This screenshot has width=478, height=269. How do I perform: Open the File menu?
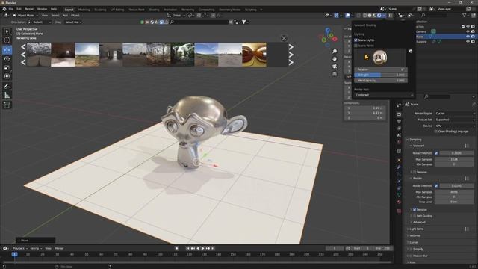tap(10, 9)
